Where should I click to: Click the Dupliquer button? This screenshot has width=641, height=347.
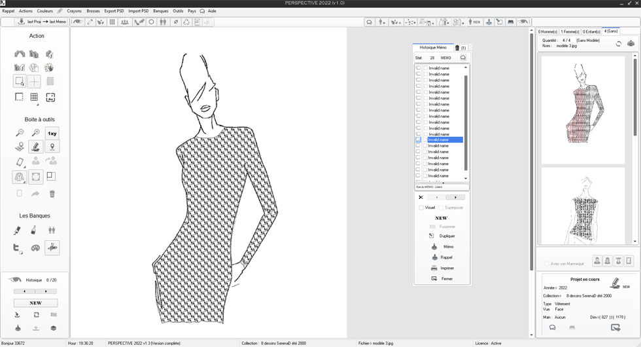pyautogui.click(x=447, y=236)
